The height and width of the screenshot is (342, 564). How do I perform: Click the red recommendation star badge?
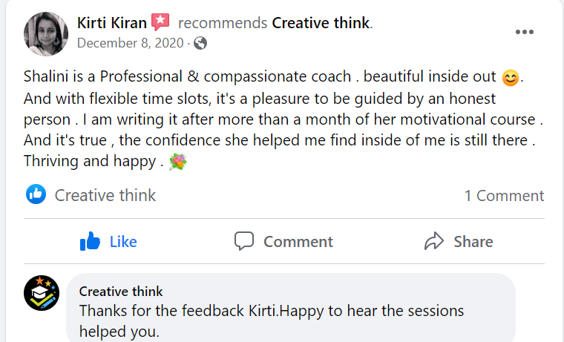tap(160, 22)
